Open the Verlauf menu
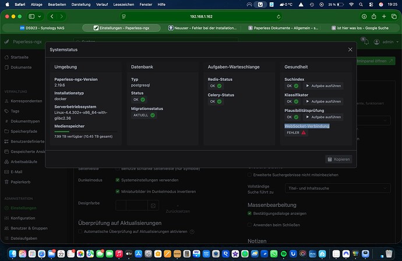The width and height of the screenshot is (402, 261). (102, 4)
